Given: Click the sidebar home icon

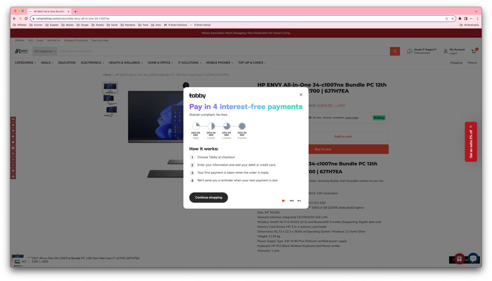Looking at the screenshot, I should [13, 125].
